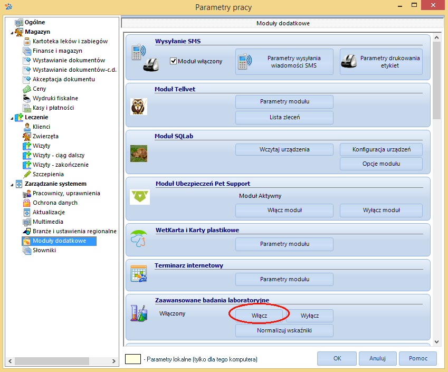Click the modules panel scroll up arrow
Viewport: 448px width, 372px height.
(x=436, y=37)
